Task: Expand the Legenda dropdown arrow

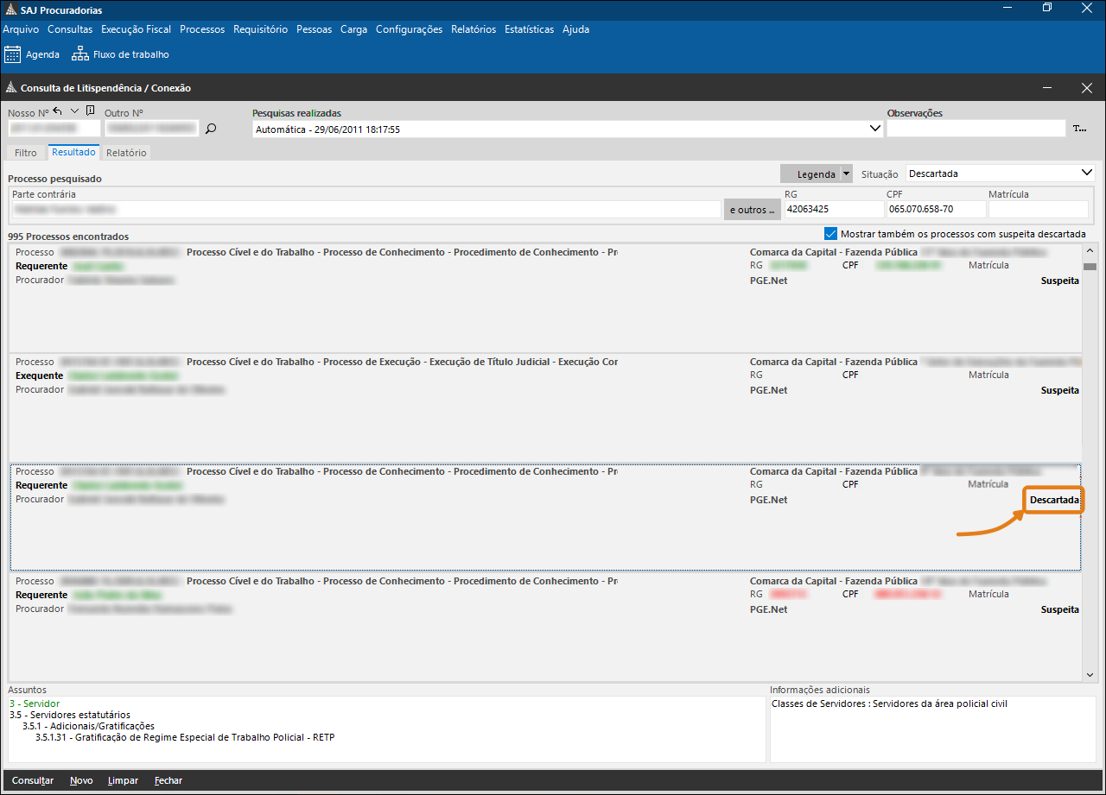Action: [x=846, y=174]
